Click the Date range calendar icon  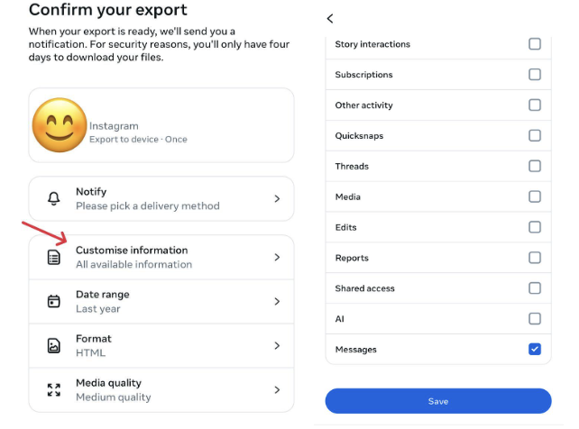point(53,301)
